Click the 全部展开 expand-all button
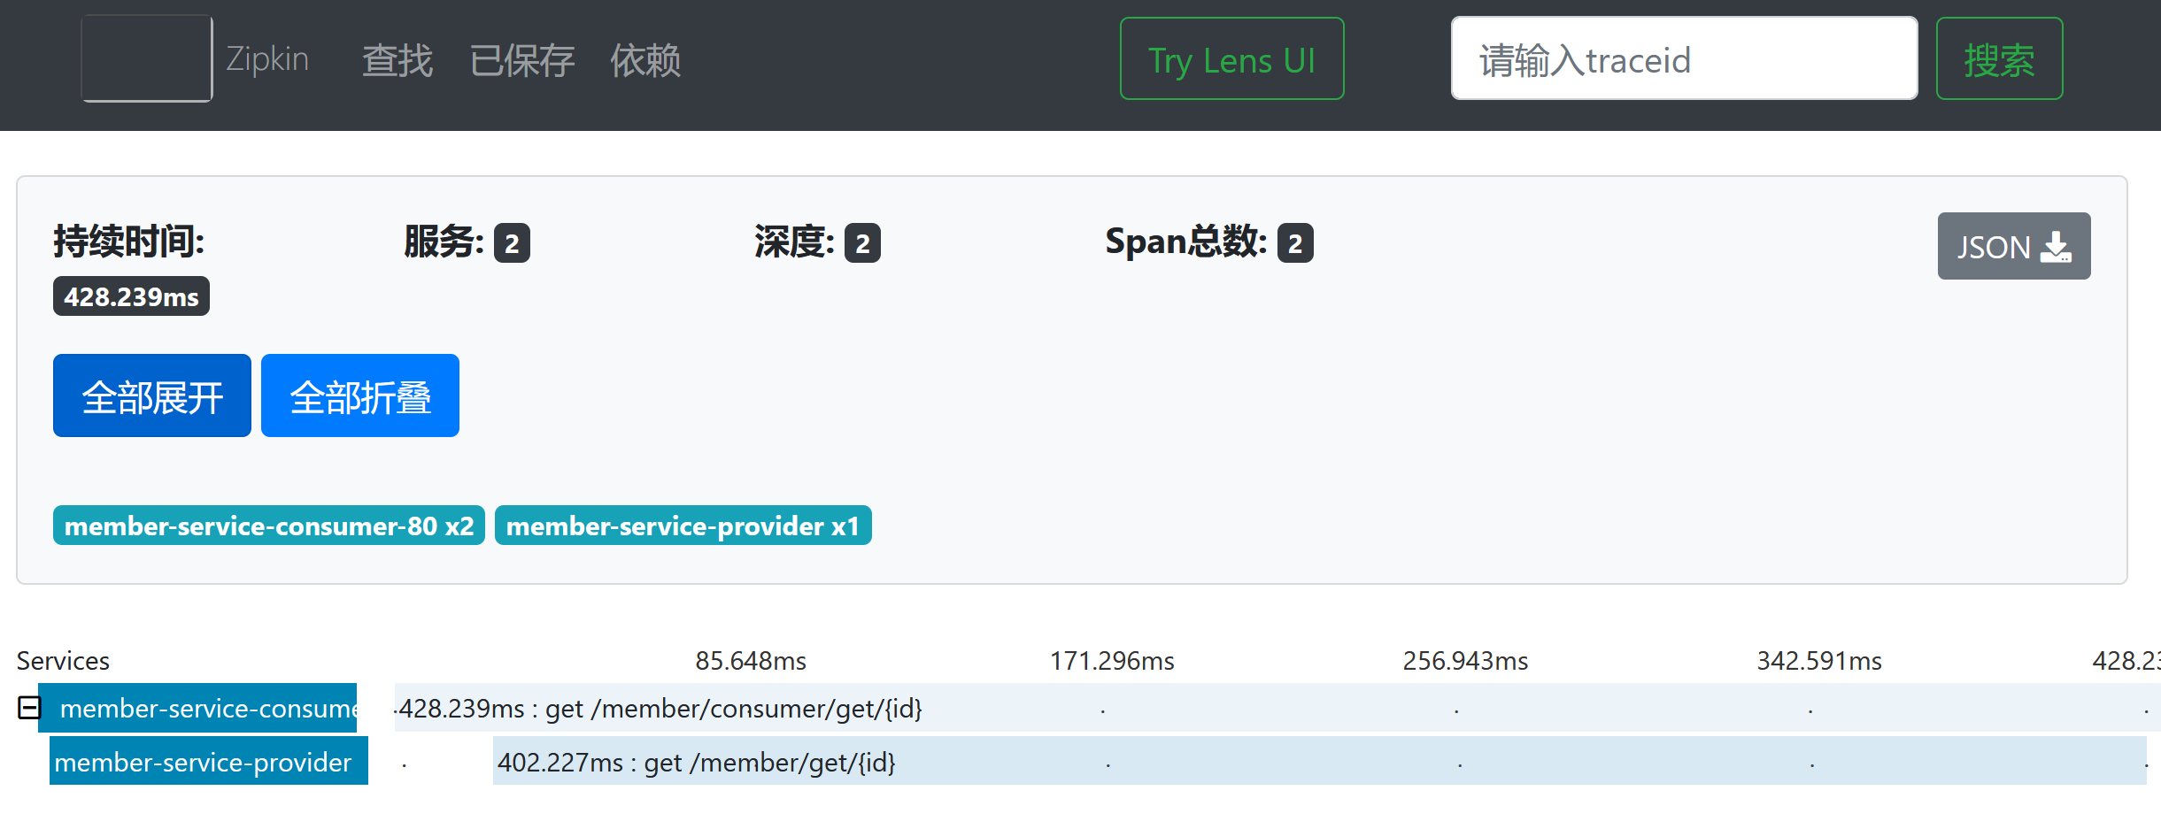Viewport: 2161px width, 829px height. coord(152,395)
